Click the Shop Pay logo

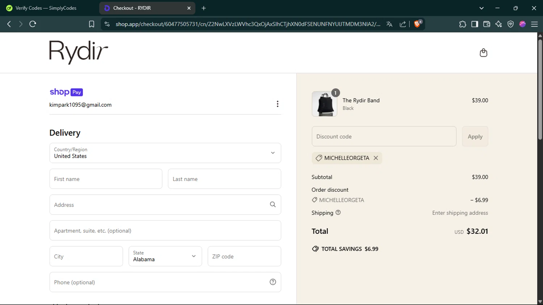[x=66, y=92]
